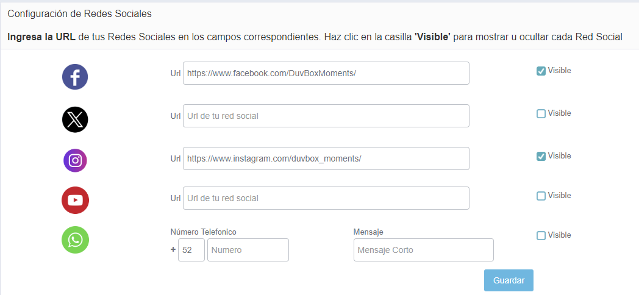Image resolution: width=639 pixels, height=295 pixels.
Task: Click the YouTube logo icon
Action: [75, 201]
